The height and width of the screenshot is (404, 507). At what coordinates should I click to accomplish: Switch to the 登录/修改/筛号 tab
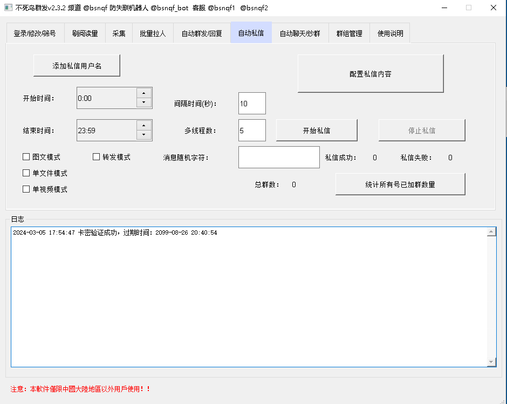[35, 33]
